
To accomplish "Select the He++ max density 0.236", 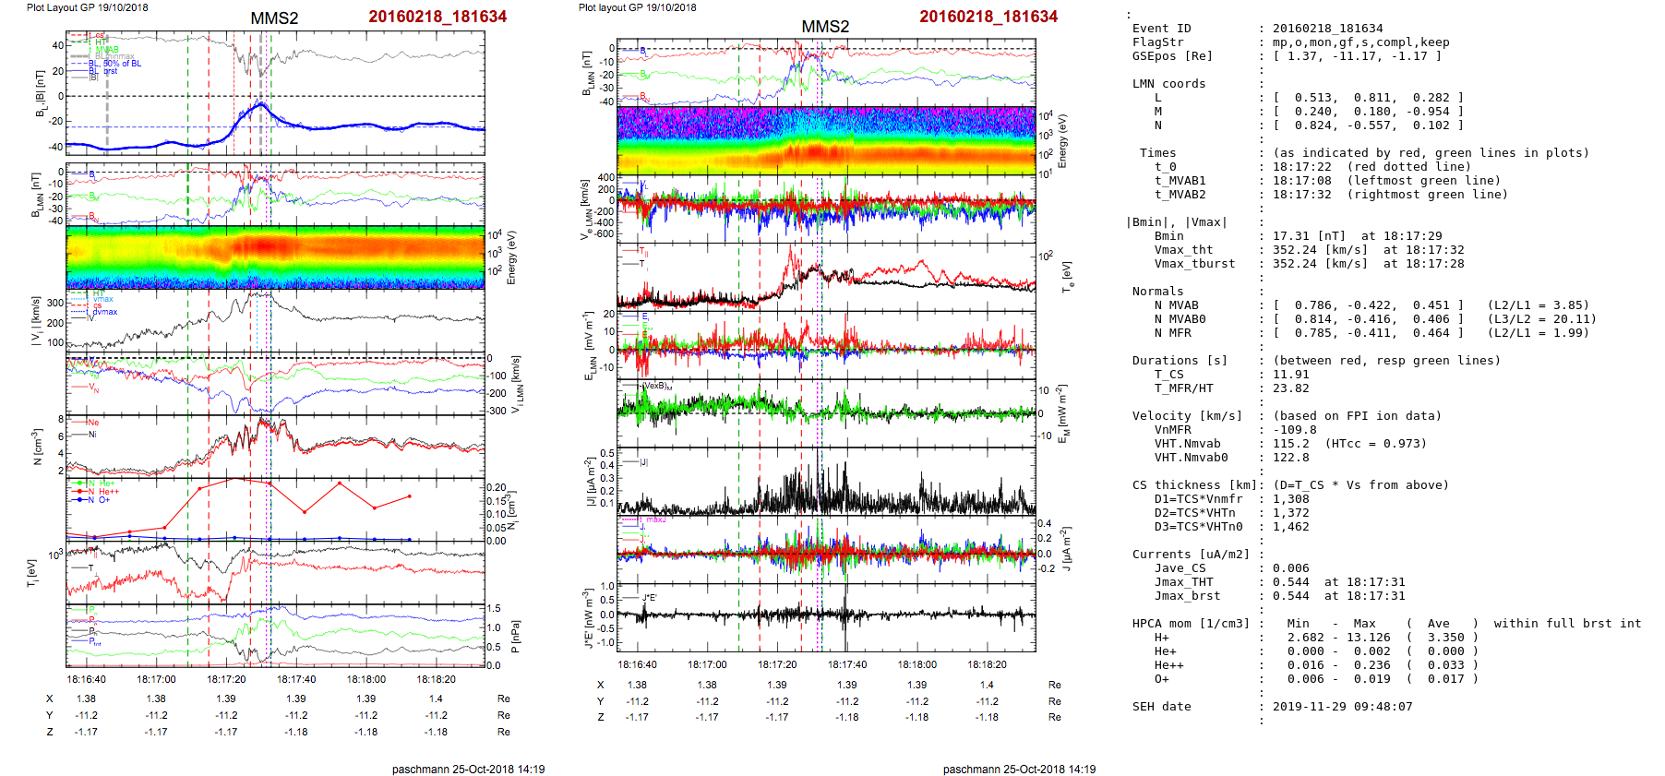I will pos(1372,665).
